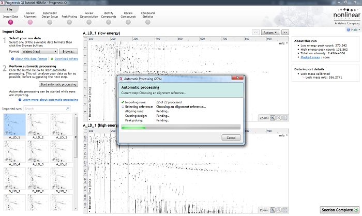Click Start automatic processing button

[58, 84]
